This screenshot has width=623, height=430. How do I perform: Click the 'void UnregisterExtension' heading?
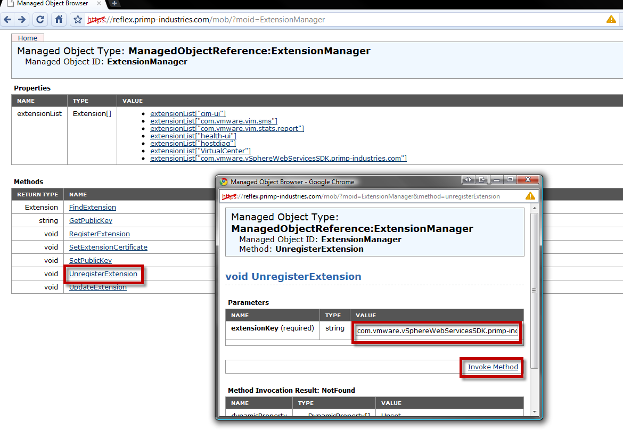293,276
